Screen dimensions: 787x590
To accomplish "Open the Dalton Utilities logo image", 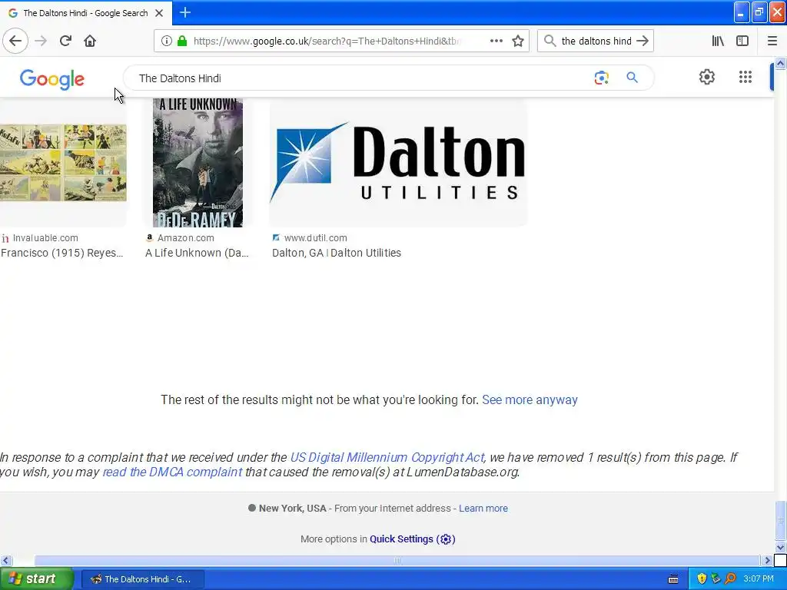I will point(398,163).
